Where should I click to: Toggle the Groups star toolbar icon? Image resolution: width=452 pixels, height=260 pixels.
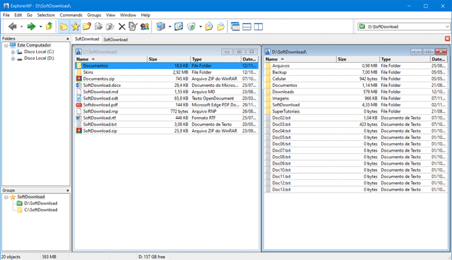76,26
